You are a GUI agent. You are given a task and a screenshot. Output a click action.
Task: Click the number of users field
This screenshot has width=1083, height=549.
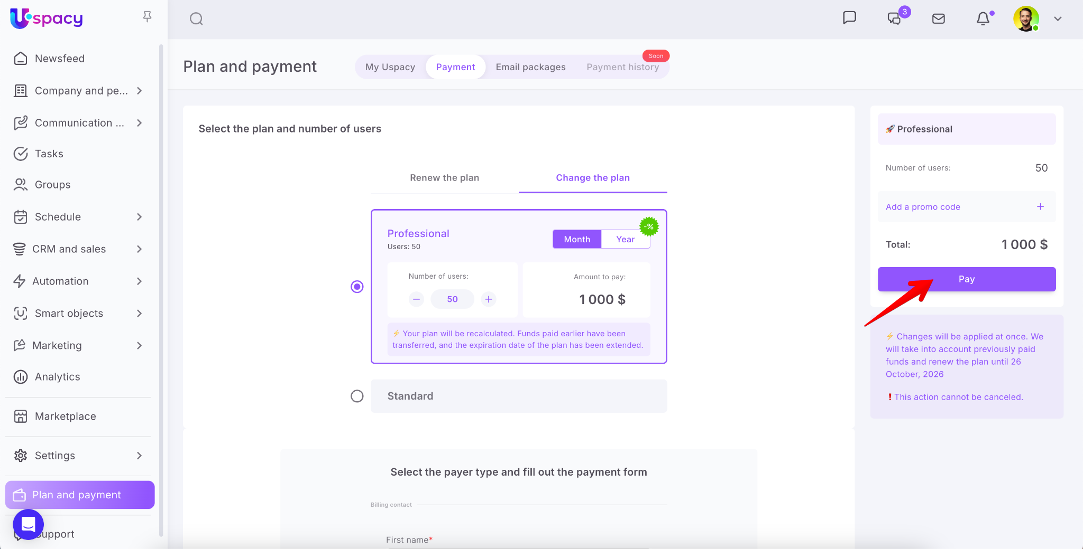(452, 299)
